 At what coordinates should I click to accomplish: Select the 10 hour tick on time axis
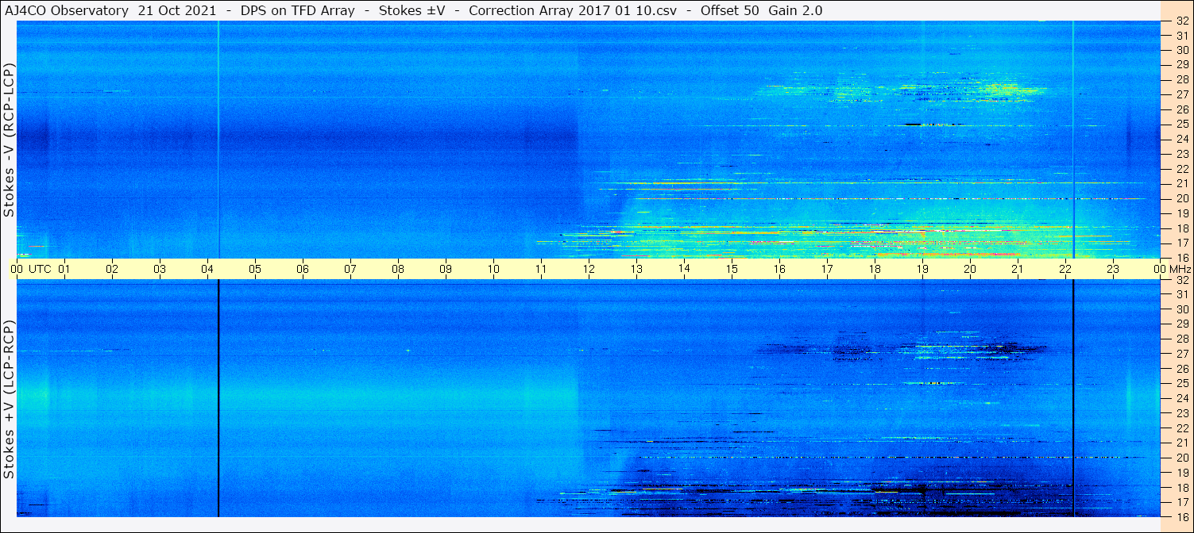click(x=493, y=270)
